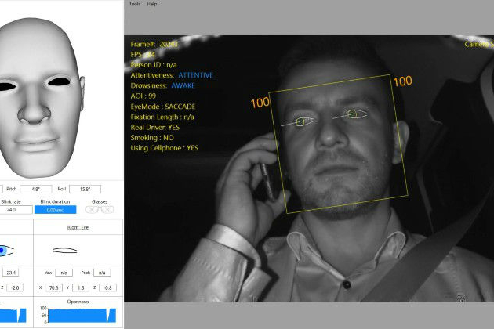494x329 pixels.
Task: Click the blue left eye gaze icon
Action: [x=6, y=250]
